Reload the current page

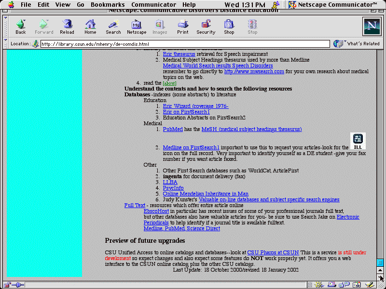67,26
